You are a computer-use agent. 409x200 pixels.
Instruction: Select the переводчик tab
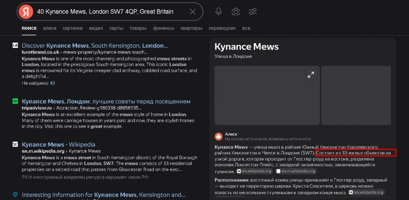(222, 28)
